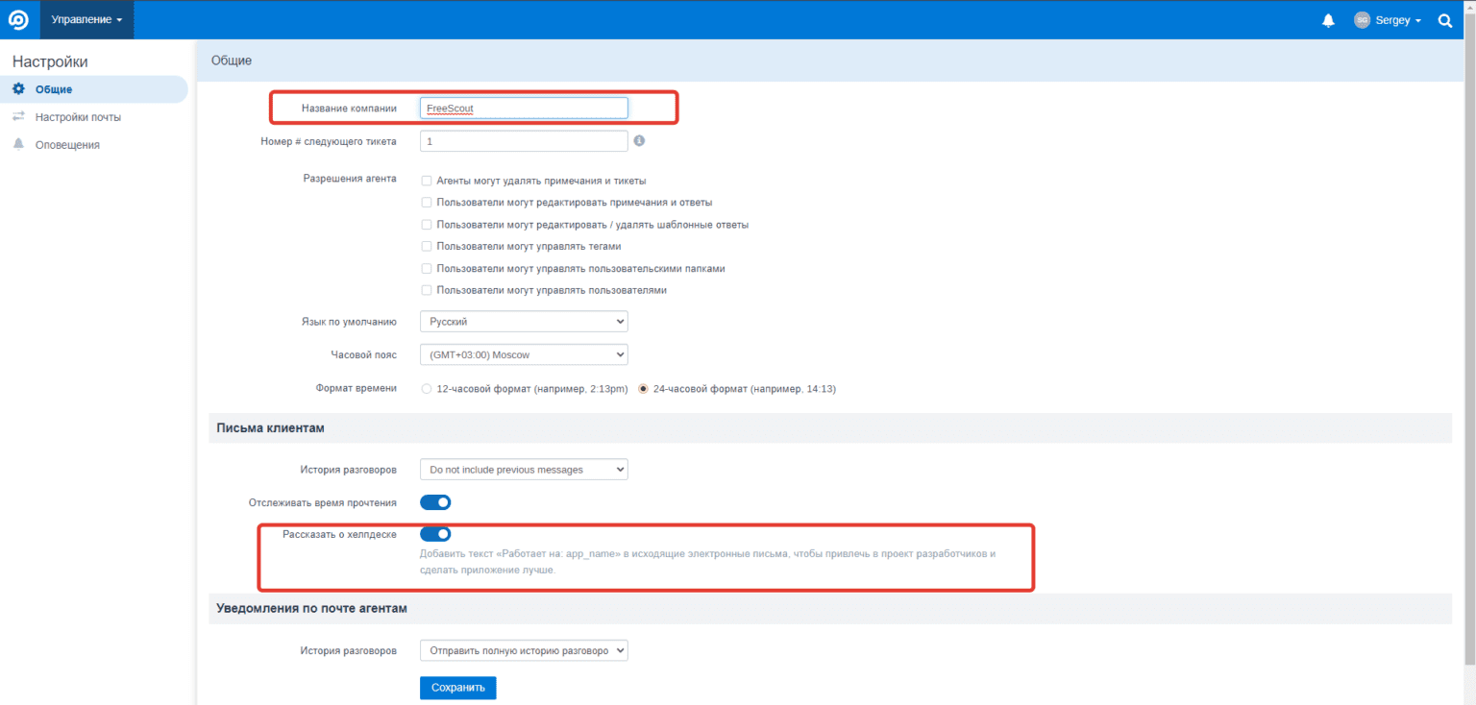Image resolution: width=1476 pixels, height=705 pixels.
Task: Open the Управление top menu
Action: pos(86,20)
